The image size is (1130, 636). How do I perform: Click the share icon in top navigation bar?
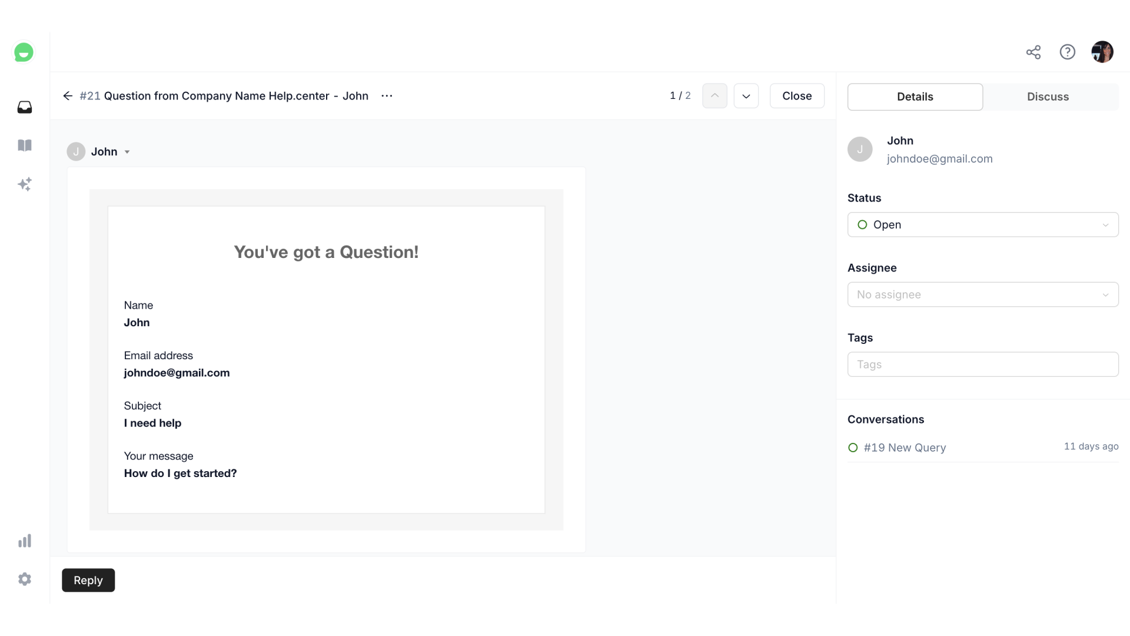coord(1032,51)
